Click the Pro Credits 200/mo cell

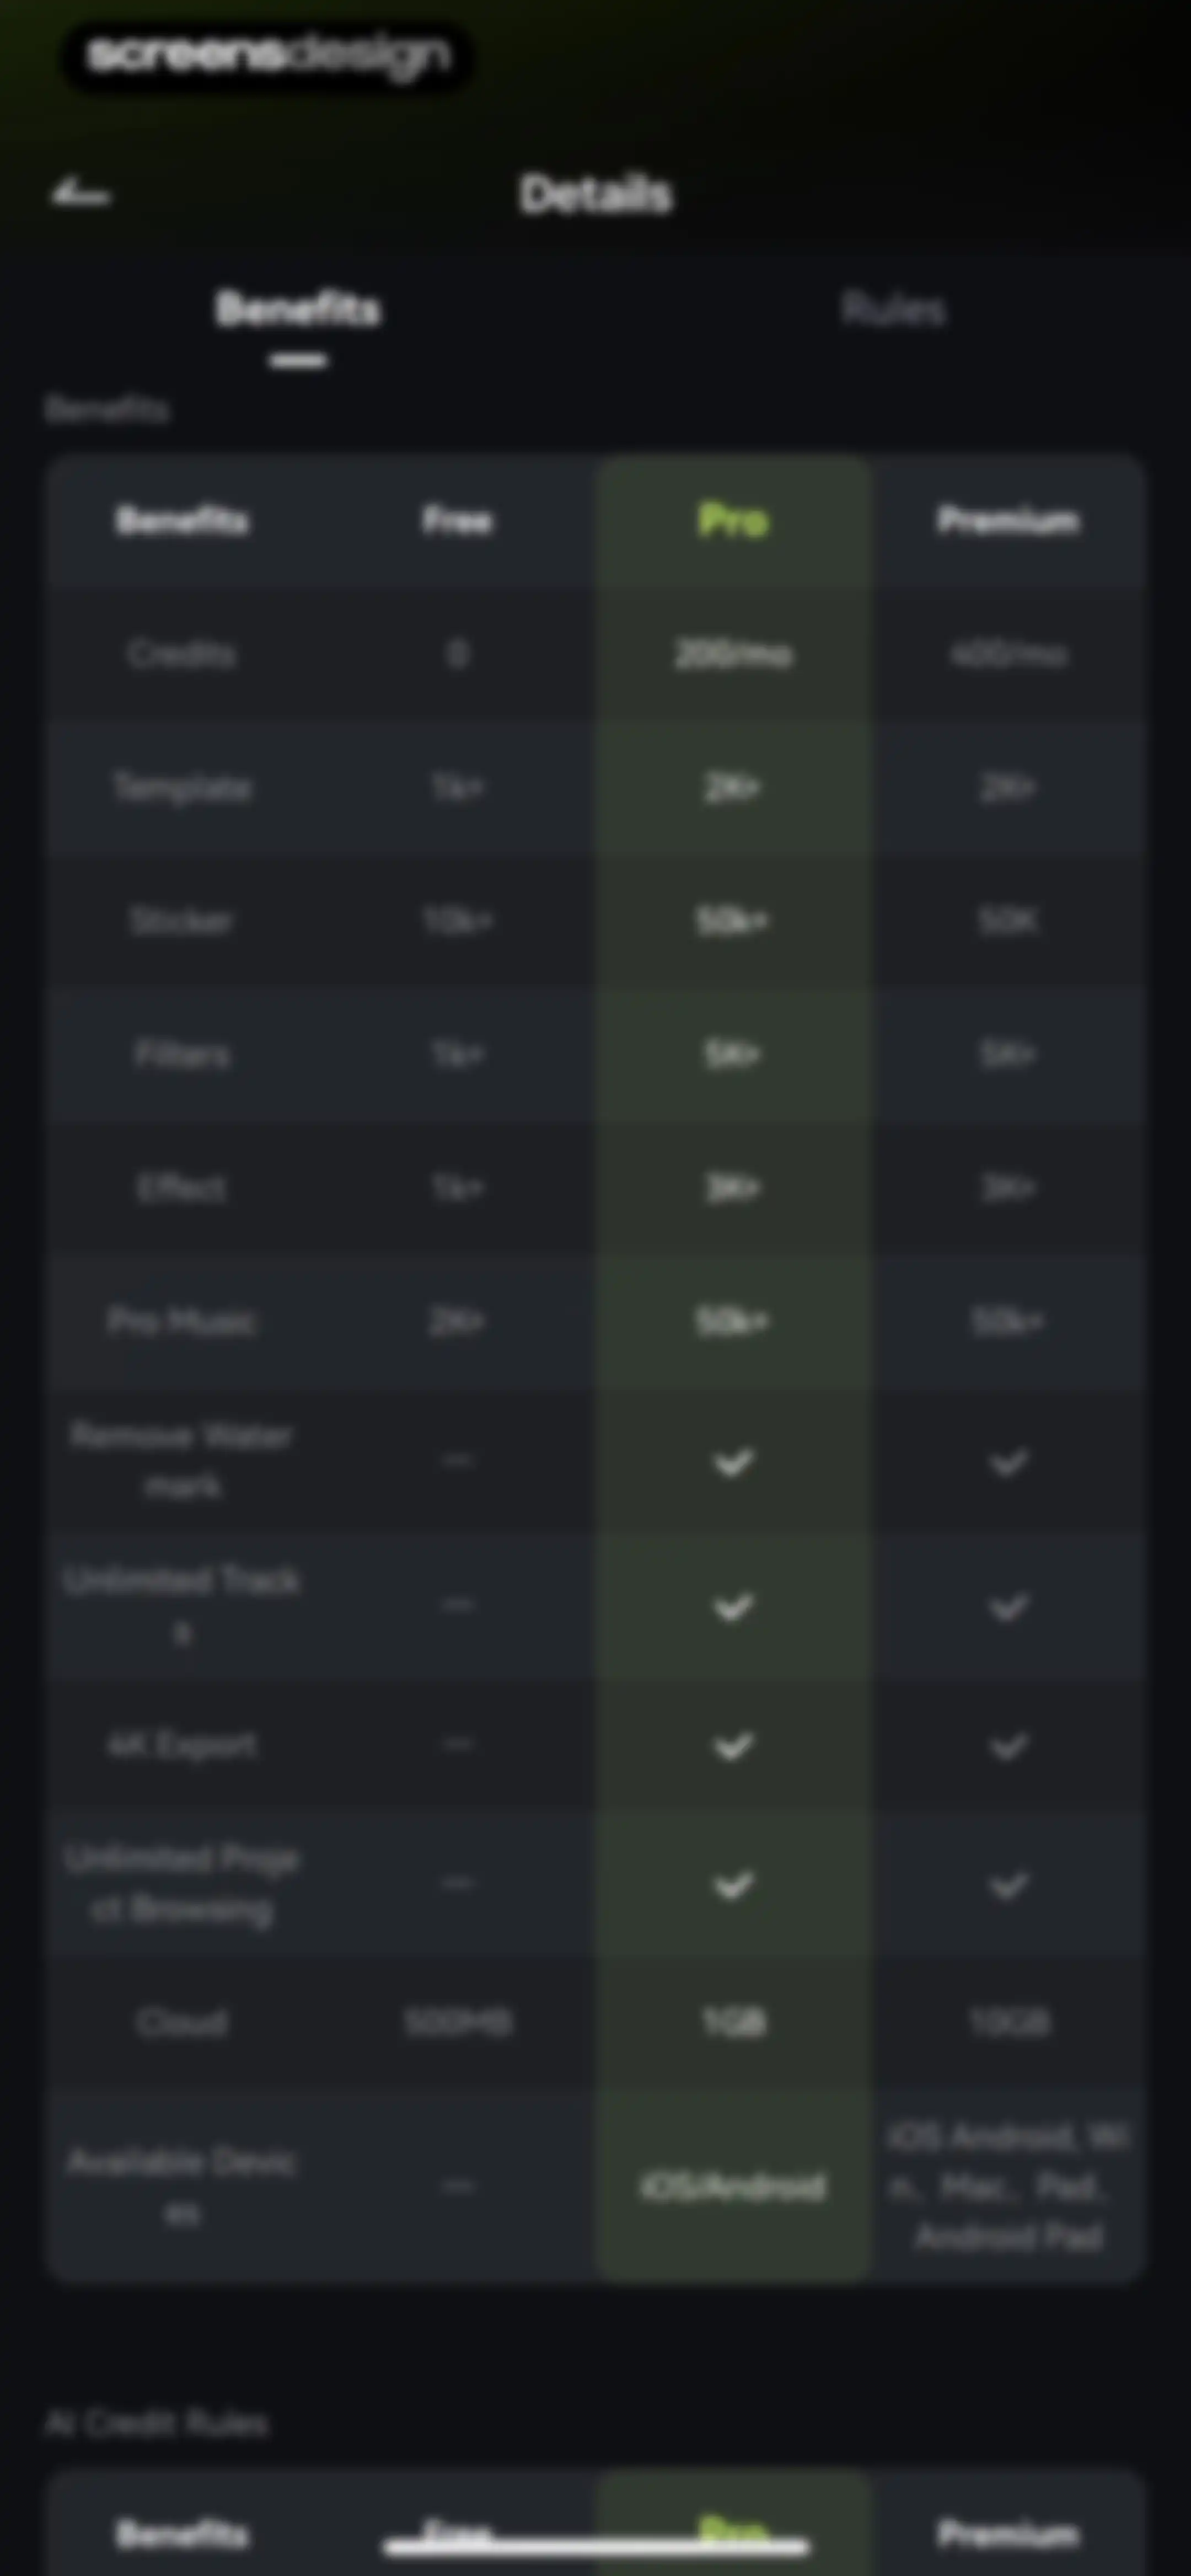(733, 654)
